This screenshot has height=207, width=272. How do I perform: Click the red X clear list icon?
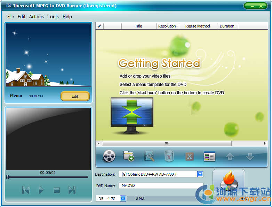point(189,157)
